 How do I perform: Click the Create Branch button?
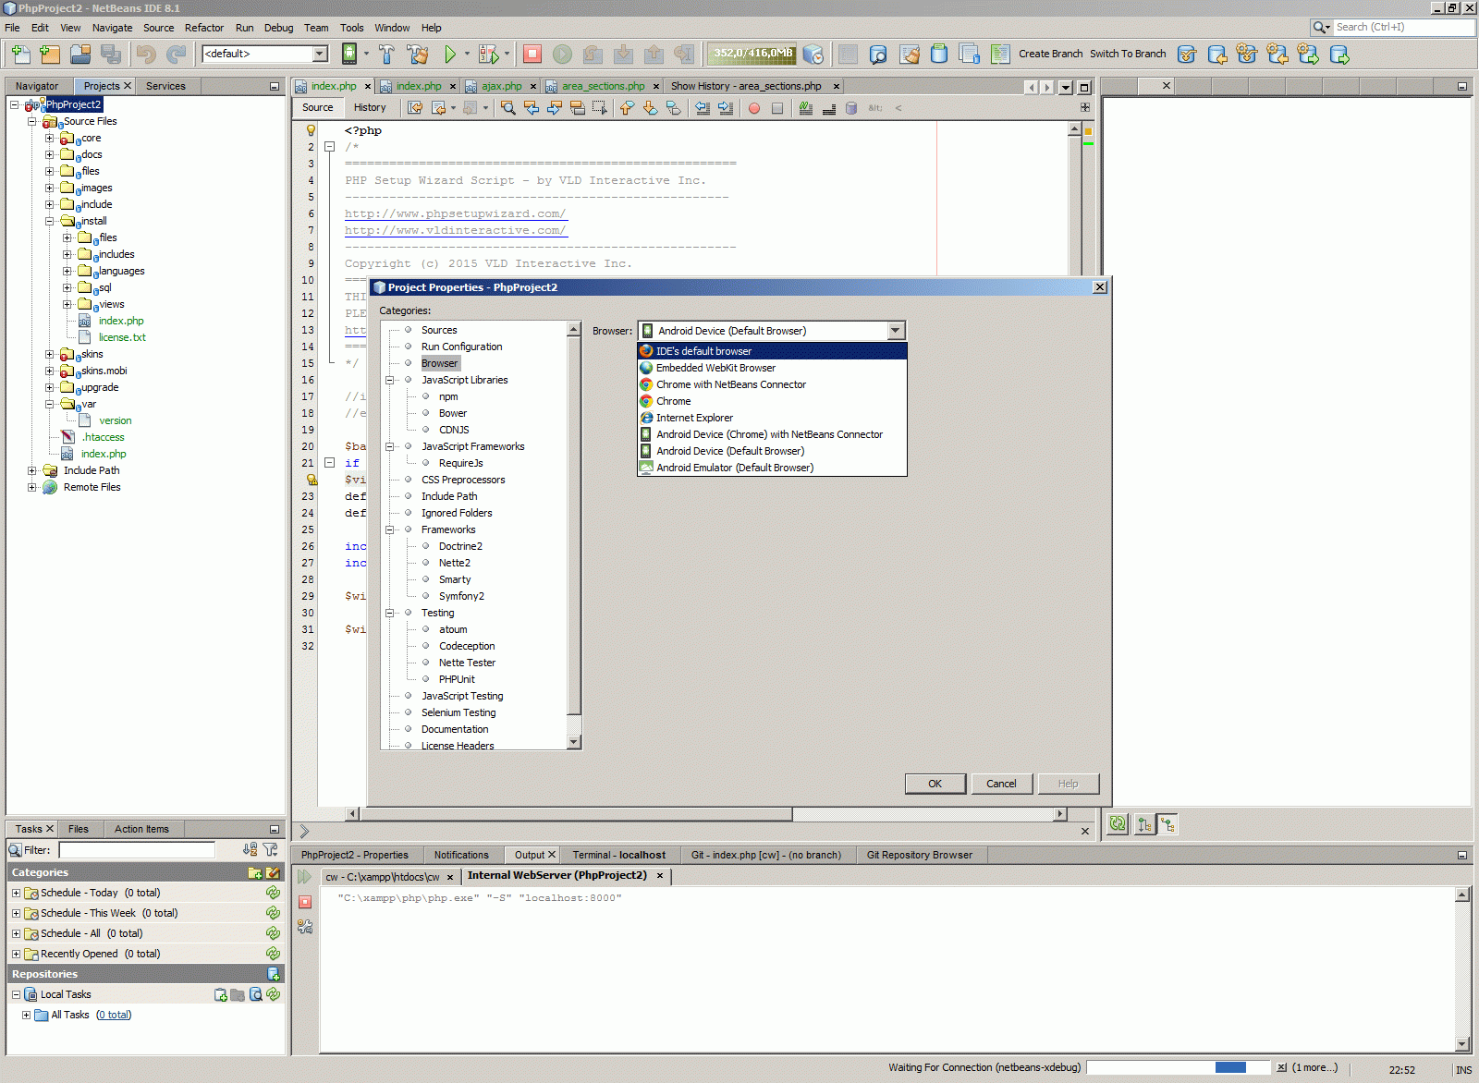pyautogui.click(x=1051, y=54)
